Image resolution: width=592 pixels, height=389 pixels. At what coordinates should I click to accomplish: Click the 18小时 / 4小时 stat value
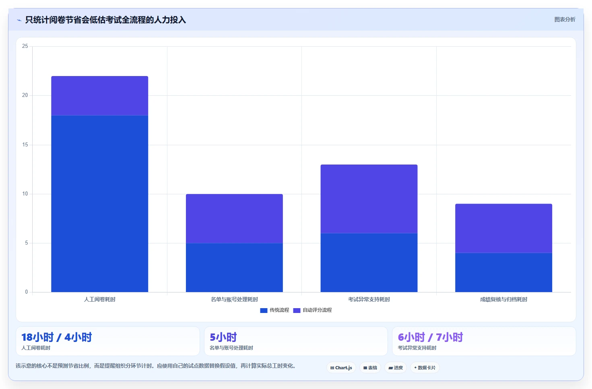[57, 337]
